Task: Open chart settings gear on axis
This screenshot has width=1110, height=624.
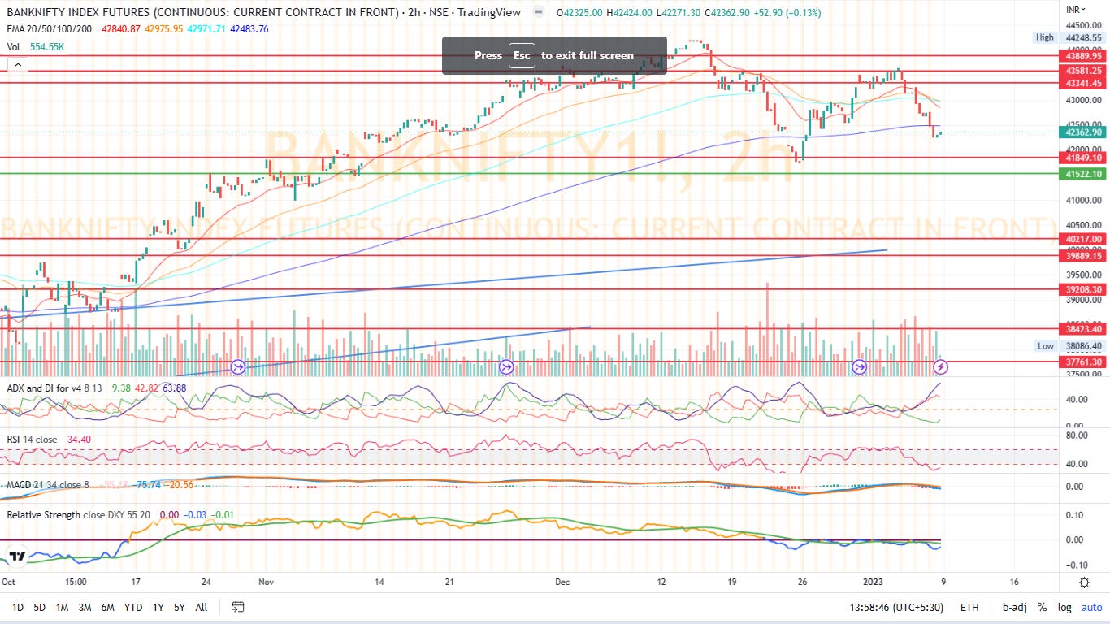Action: tap(1084, 583)
